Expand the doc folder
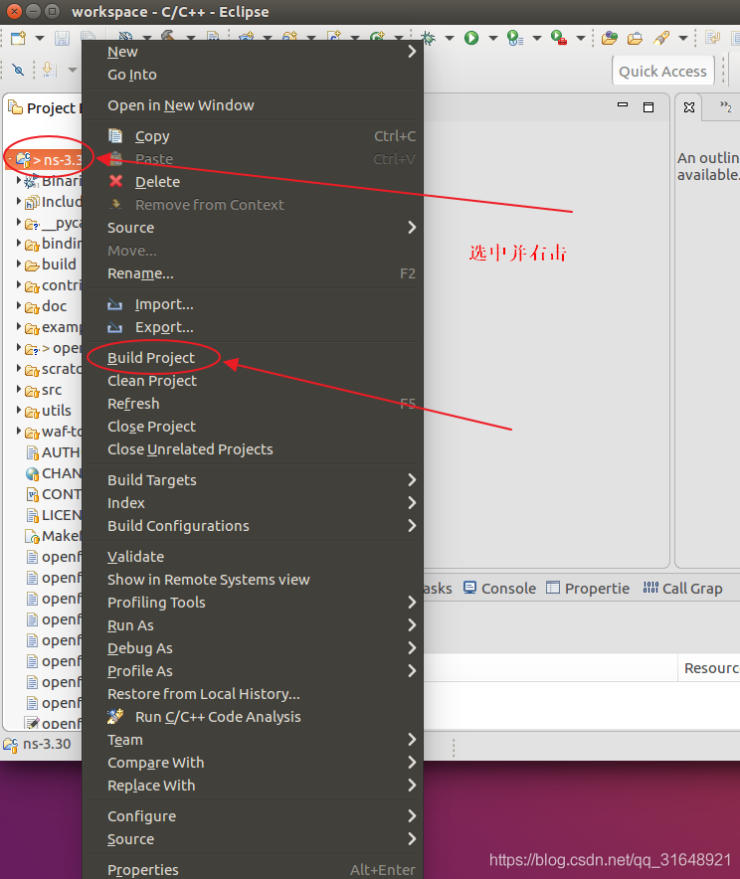The image size is (740, 879). (x=19, y=305)
